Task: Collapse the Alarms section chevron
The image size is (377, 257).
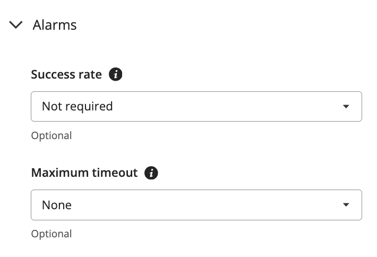Action: 16,25
